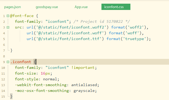Collapse the src declaration fold on line 3
169x100 pixels.
(8, 27)
